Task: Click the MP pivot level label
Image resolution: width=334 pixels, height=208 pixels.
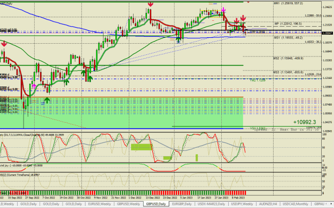Action: [x=288, y=23]
